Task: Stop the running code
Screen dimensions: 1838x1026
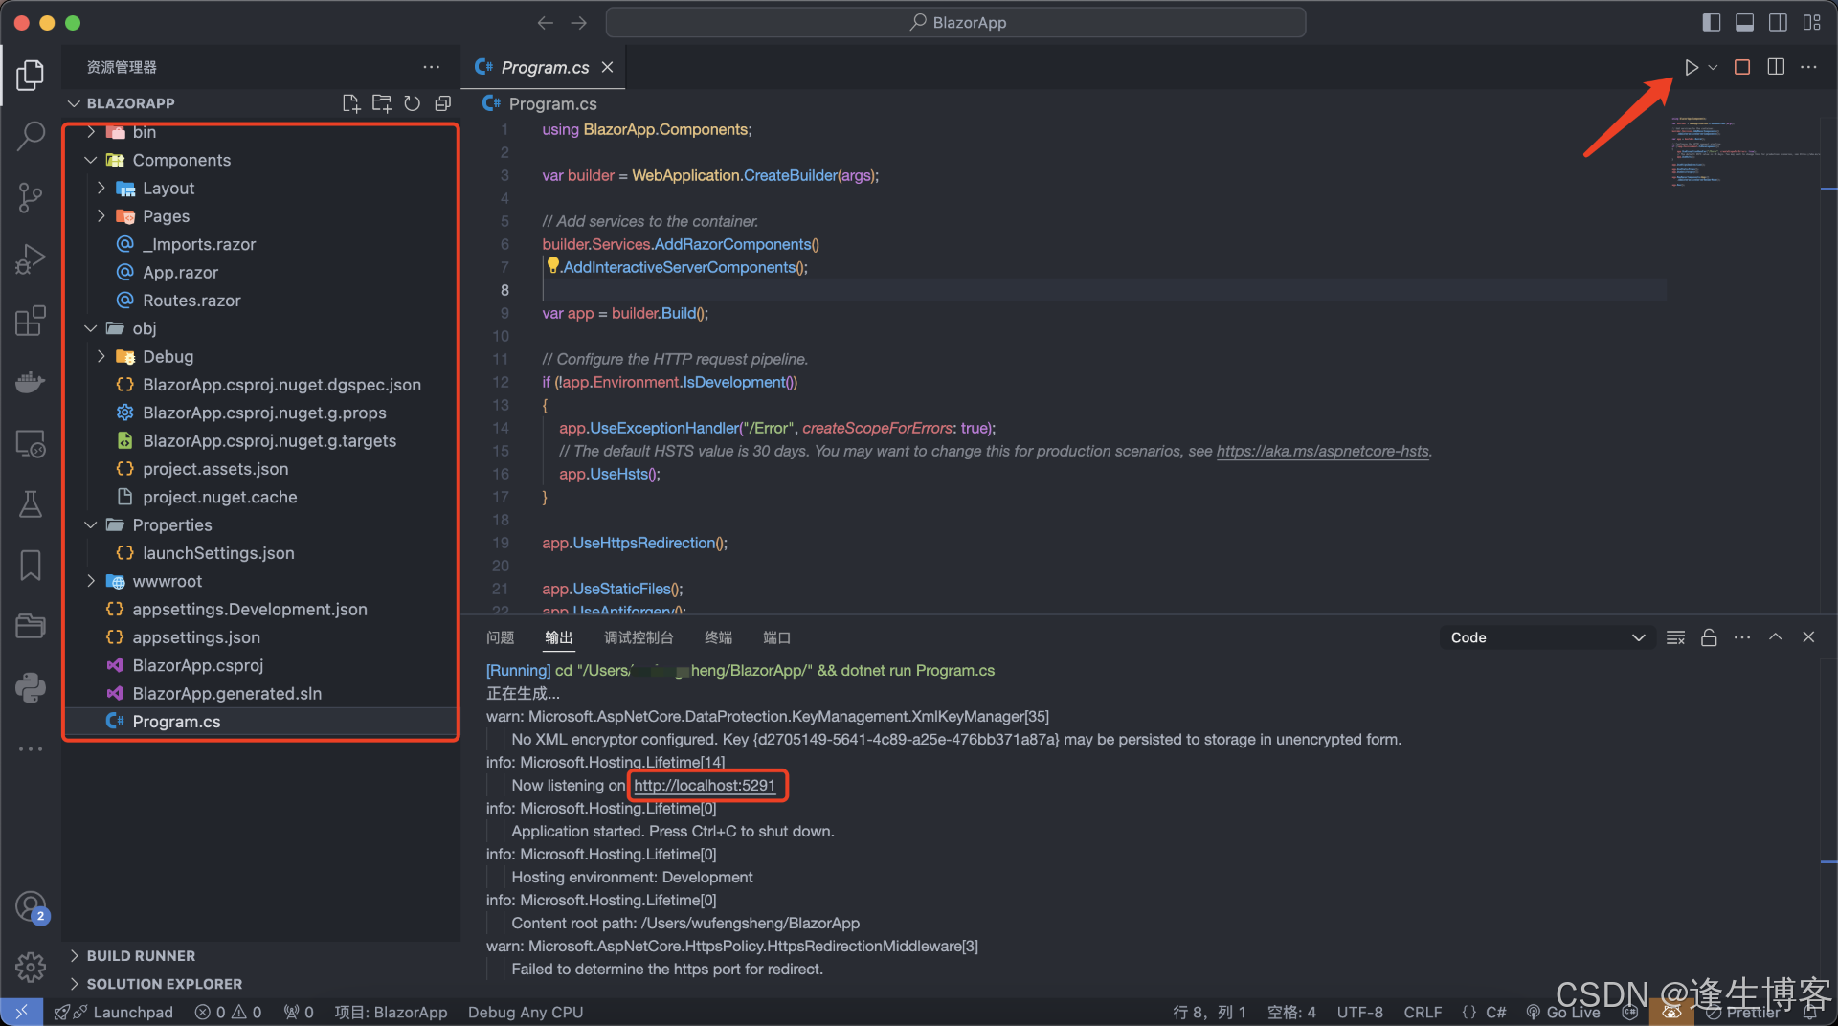Action: pos(1742,67)
